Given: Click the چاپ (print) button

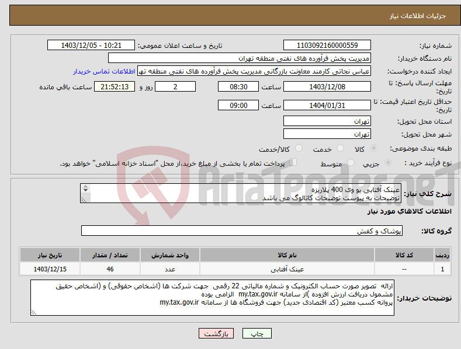Looking at the screenshot, I should tap(257, 333).
